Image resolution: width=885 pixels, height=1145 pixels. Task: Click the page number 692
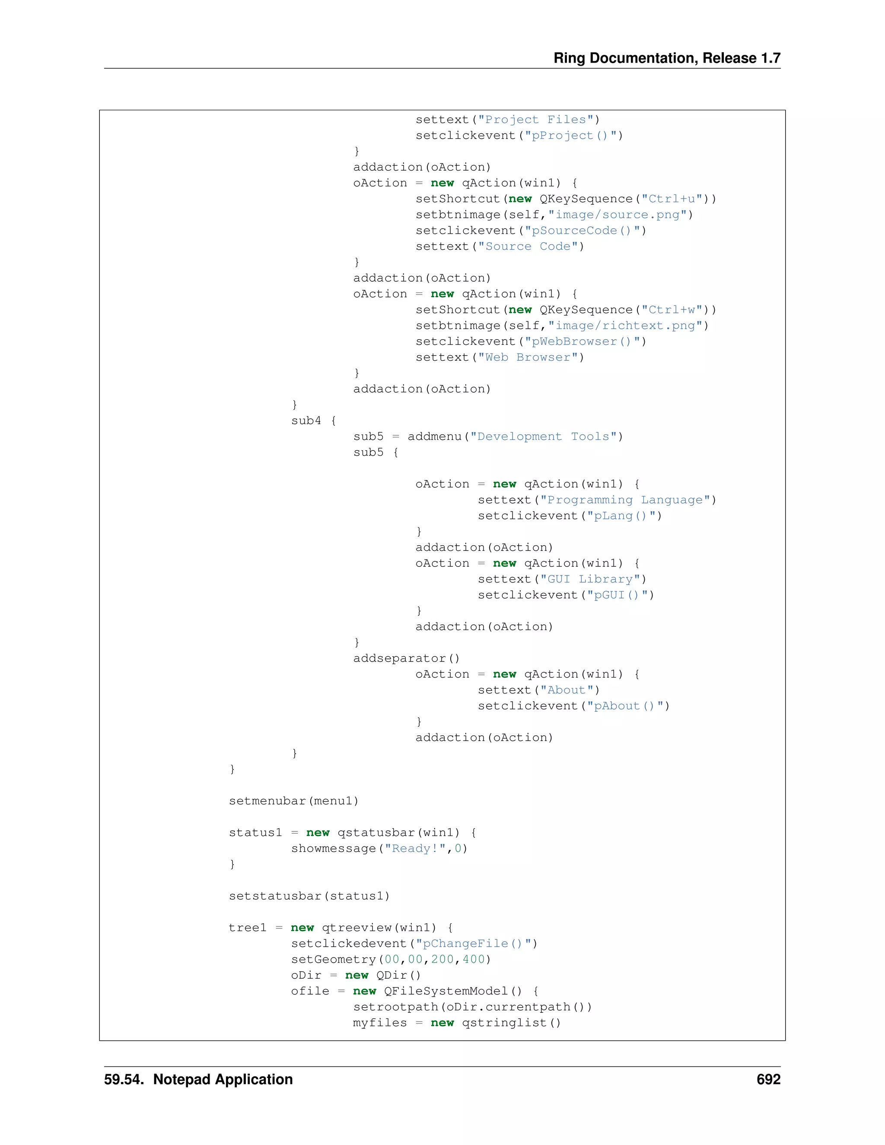click(768, 1079)
